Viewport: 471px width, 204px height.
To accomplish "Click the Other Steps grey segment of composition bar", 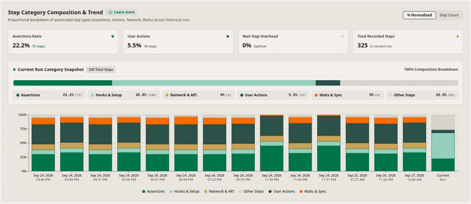I will click(399, 83).
